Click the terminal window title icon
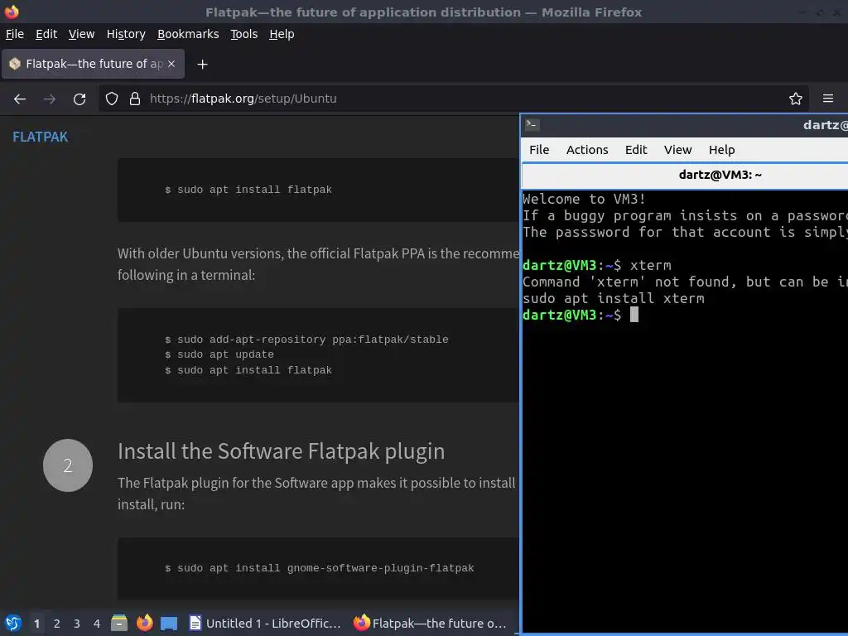This screenshot has height=636, width=848. (532, 125)
